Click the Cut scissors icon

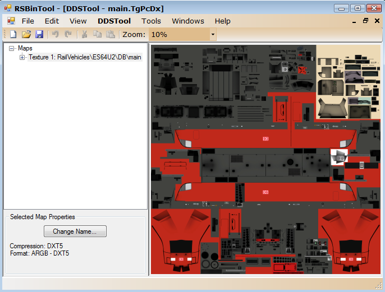click(x=84, y=35)
